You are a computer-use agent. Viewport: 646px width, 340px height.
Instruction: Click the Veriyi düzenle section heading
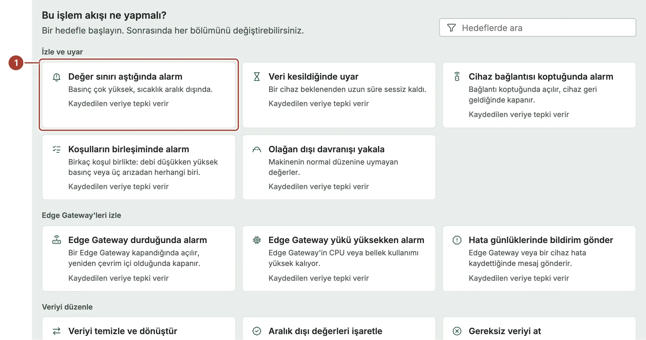click(x=67, y=307)
